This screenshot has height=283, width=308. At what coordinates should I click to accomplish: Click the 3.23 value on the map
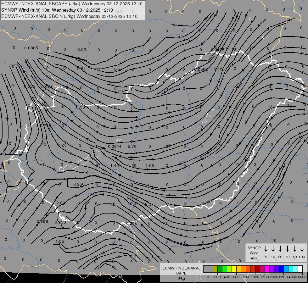pos(63,145)
